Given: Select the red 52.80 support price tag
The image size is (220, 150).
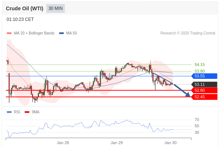Looking at the screenshot, I should click(x=204, y=90).
